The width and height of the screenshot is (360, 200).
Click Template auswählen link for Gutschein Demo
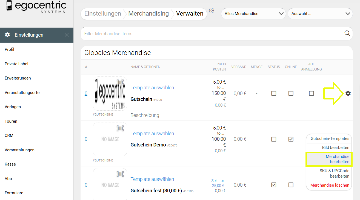(152, 134)
